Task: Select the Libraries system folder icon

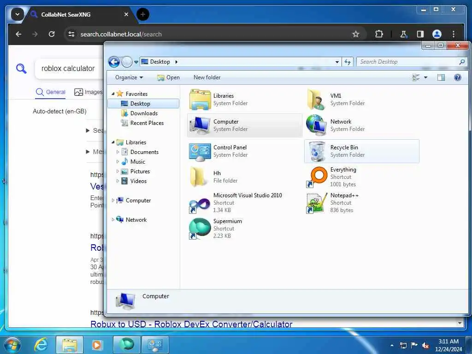Action: pos(200,100)
